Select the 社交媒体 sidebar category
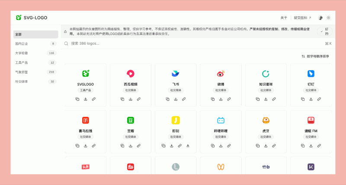The width and height of the screenshot is (346, 185). pyautogui.click(x=36, y=81)
